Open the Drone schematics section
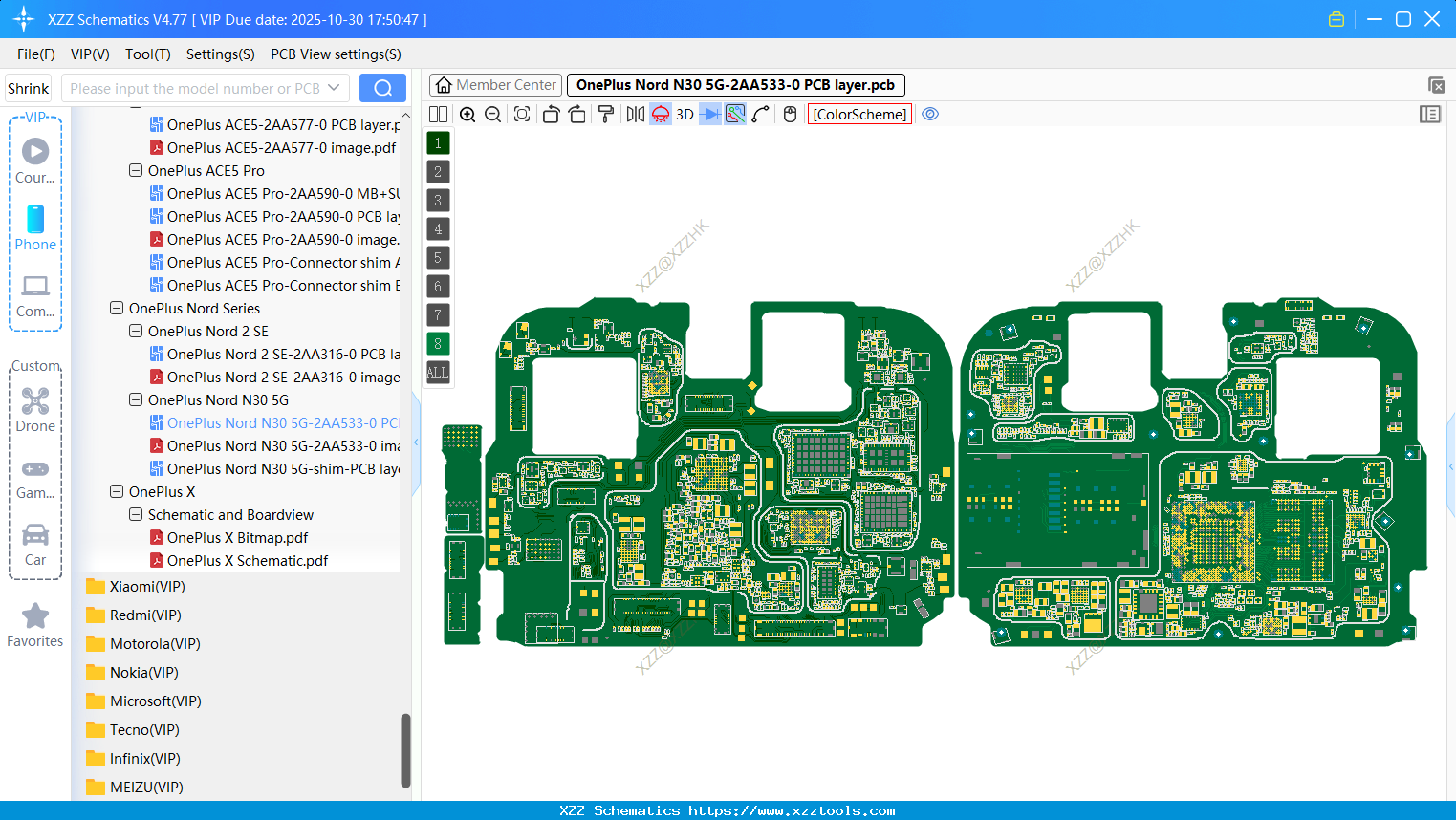 (35, 411)
